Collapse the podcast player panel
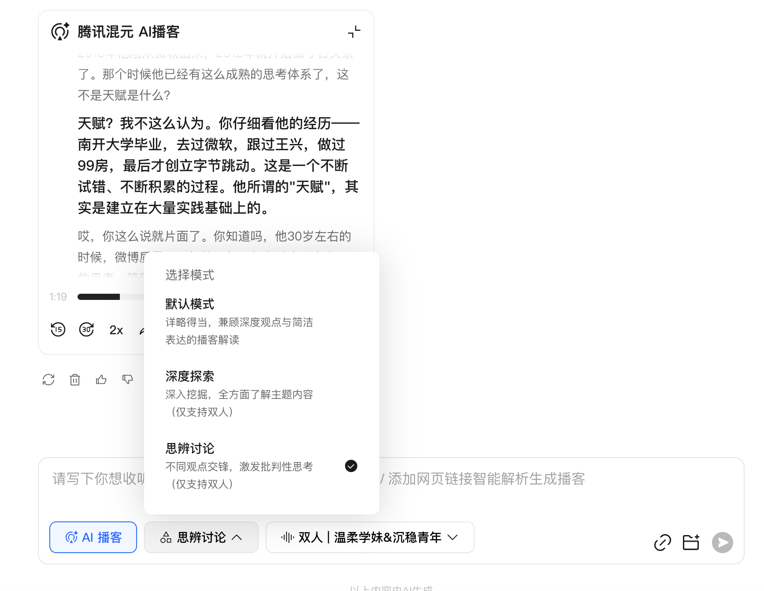The image size is (764, 591). (x=354, y=31)
